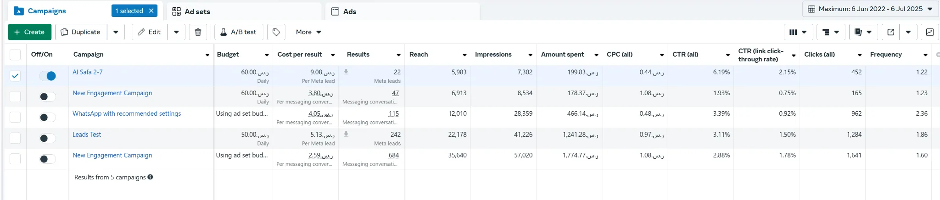Uncheck the Al Safa 2-7 row checkbox

(x=15, y=76)
